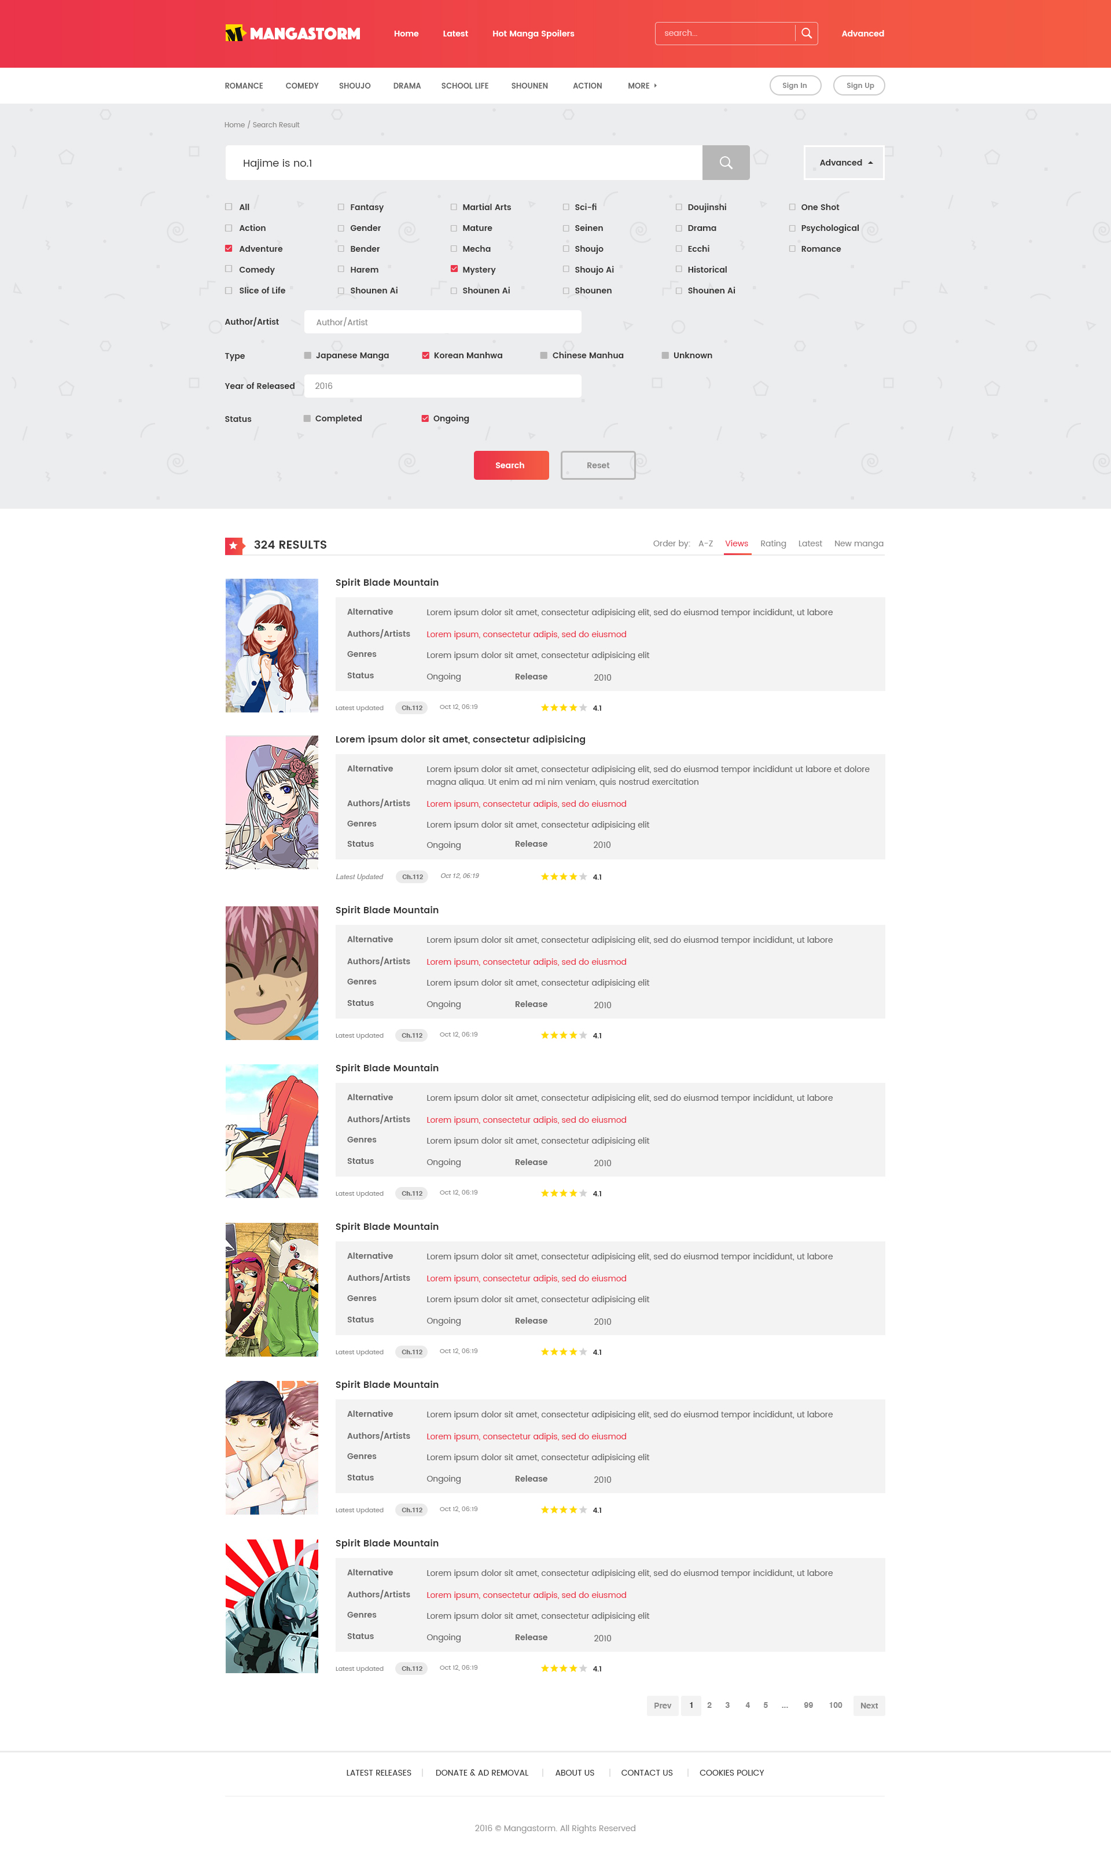Click the Mangastorm logo icon
1111x1852 pixels.
[x=235, y=33]
